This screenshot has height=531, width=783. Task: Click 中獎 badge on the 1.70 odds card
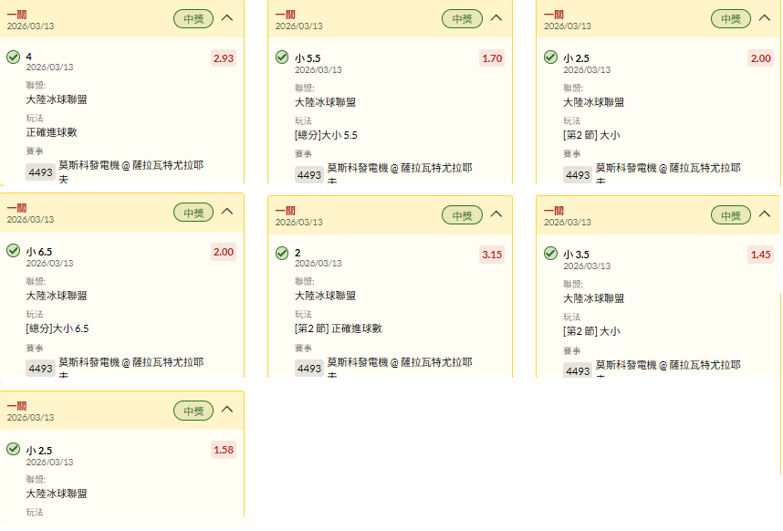(x=462, y=18)
